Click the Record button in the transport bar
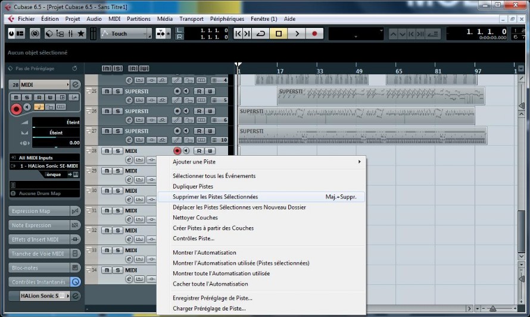 pyautogui.click(x=314, y=33)
